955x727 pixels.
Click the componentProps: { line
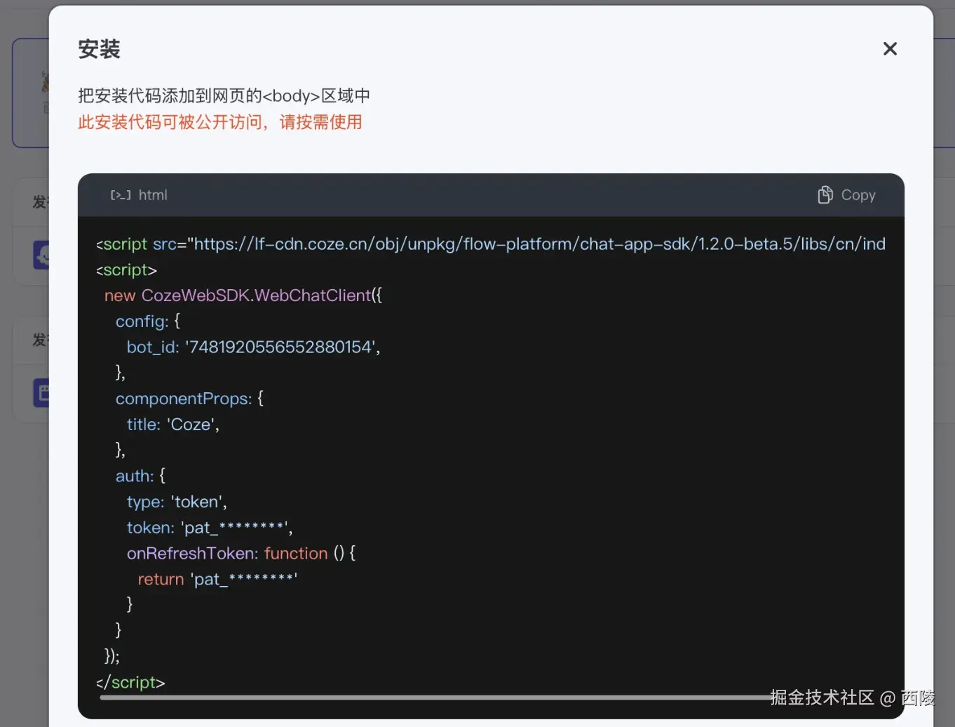pyautogui.click(x=189, y=399)
